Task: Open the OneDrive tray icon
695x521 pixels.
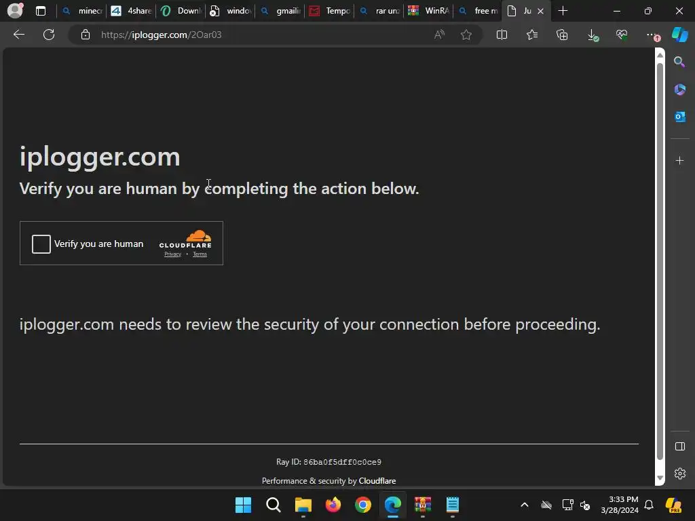Action: click(546, 505)
